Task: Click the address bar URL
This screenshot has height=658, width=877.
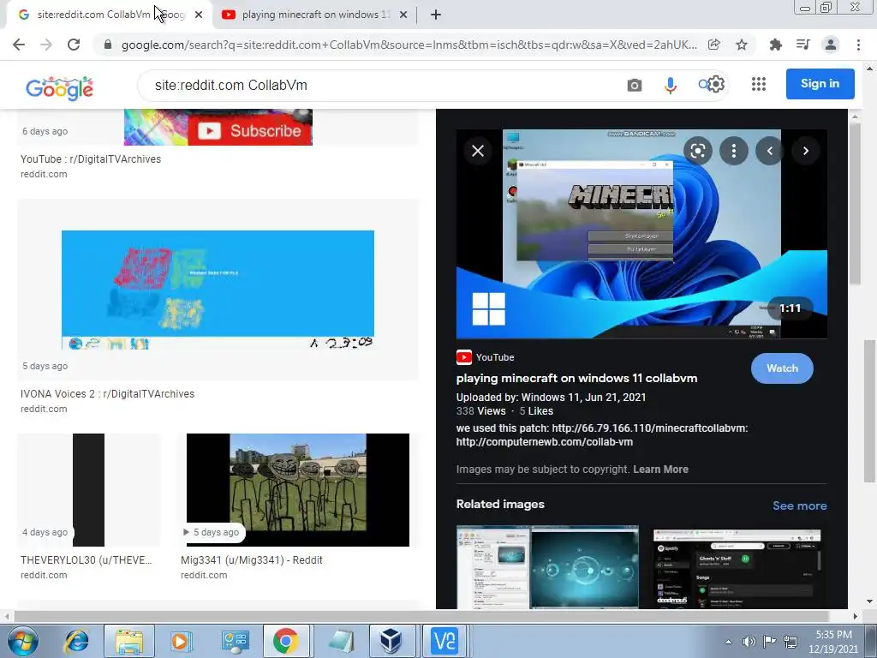Action: coord(409,45)
